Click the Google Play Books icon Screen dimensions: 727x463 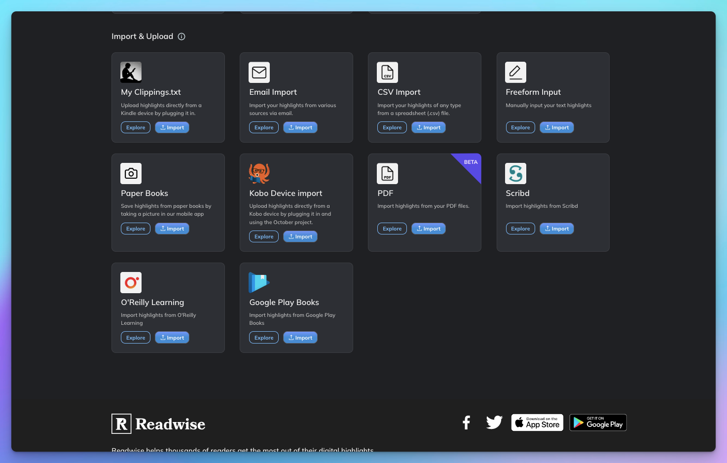pos(259,282)
